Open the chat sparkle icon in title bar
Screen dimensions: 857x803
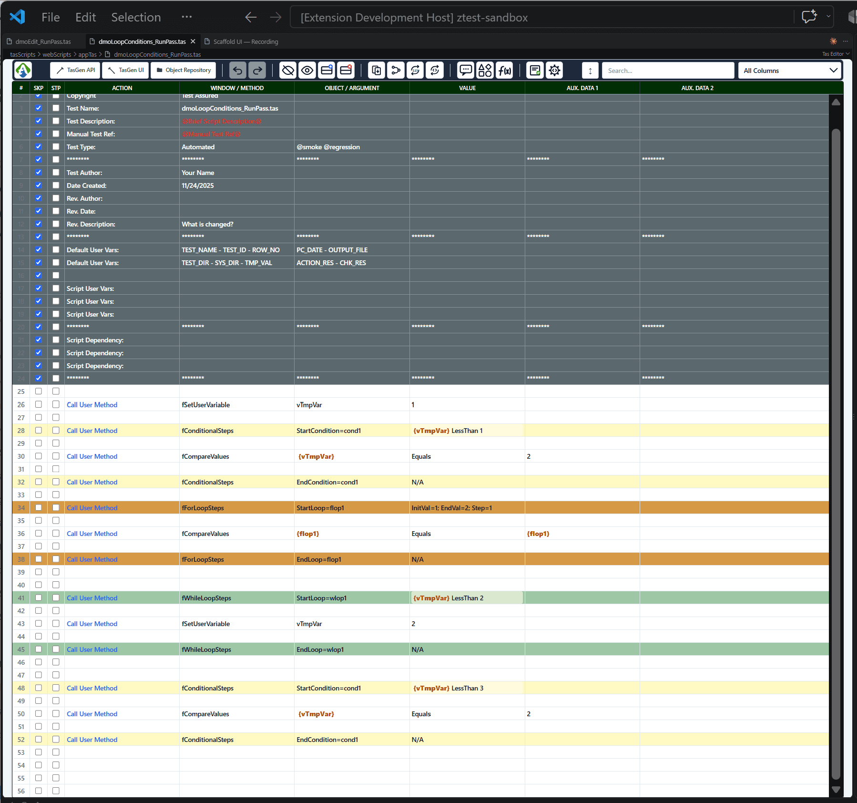click(x=809, y=17)
